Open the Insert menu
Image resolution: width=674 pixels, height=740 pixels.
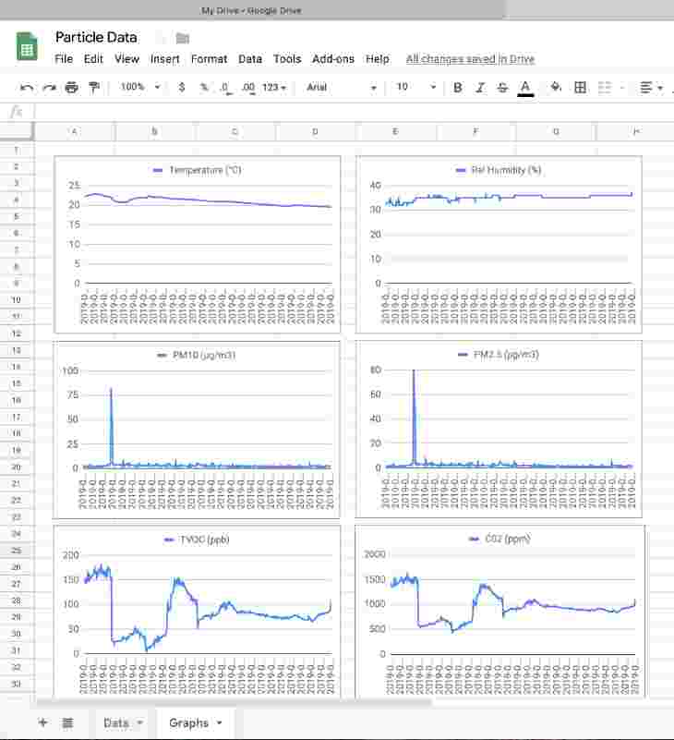coord(164,59)
